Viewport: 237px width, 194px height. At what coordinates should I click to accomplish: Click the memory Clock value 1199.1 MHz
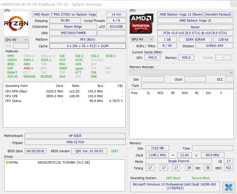coord(157,155)
